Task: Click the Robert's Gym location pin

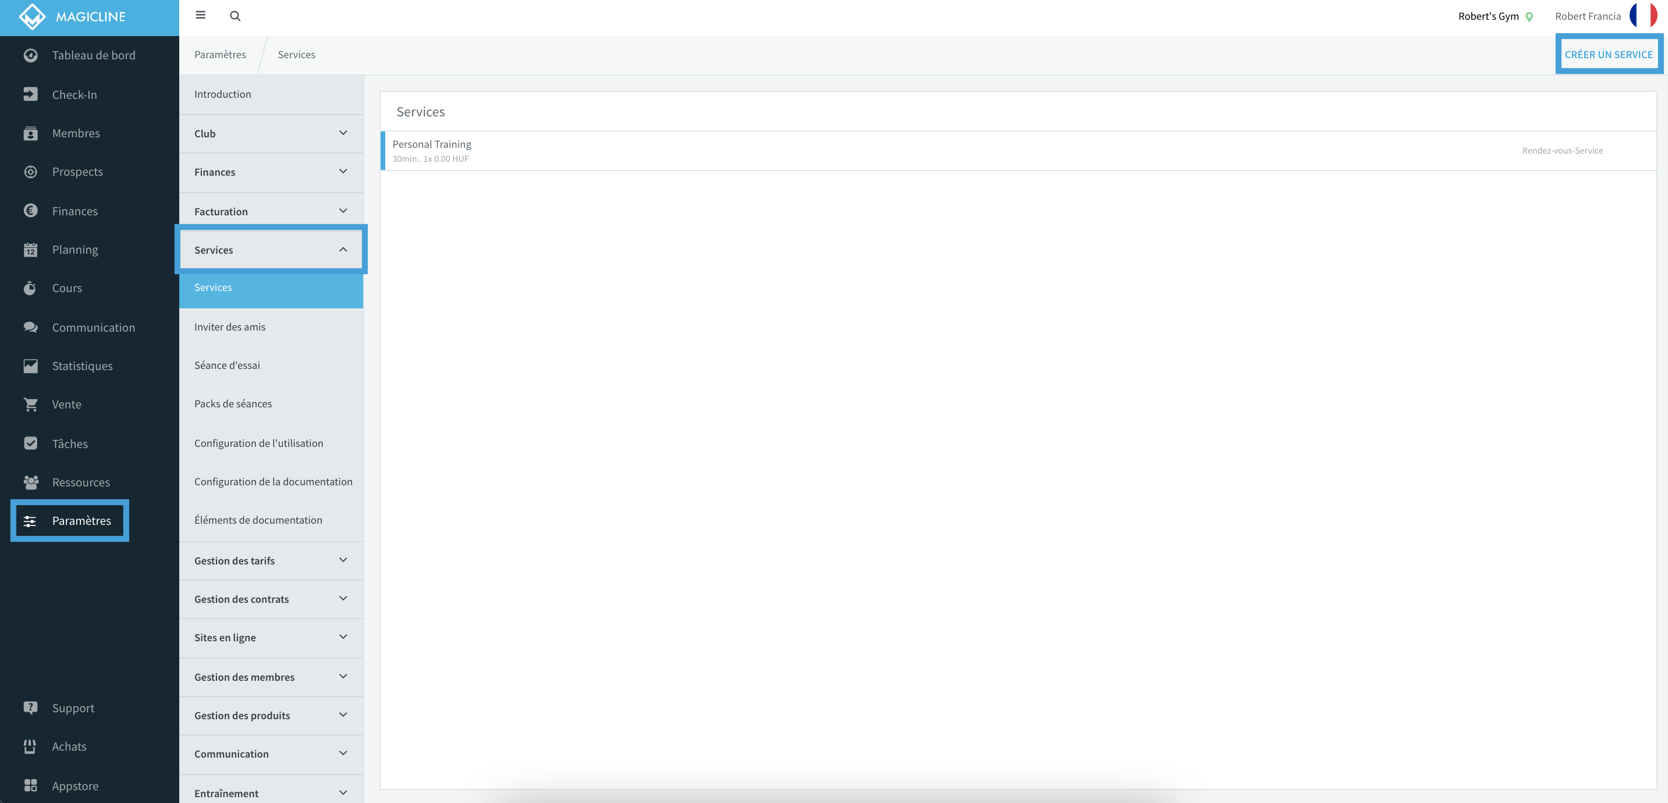Action: (1529, 17)
